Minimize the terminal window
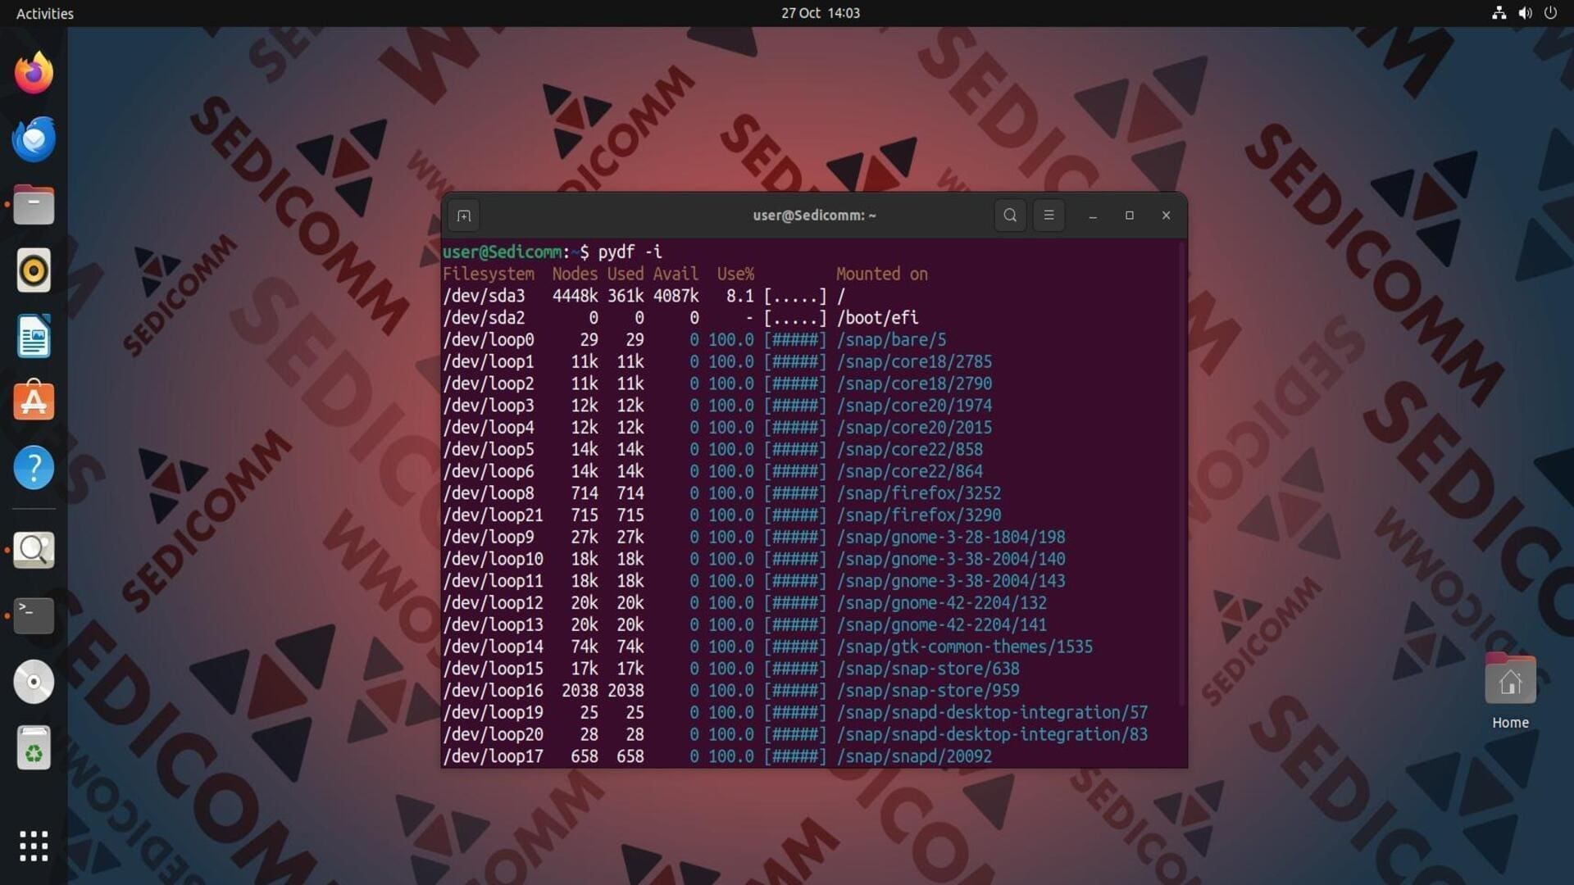 1093,216
